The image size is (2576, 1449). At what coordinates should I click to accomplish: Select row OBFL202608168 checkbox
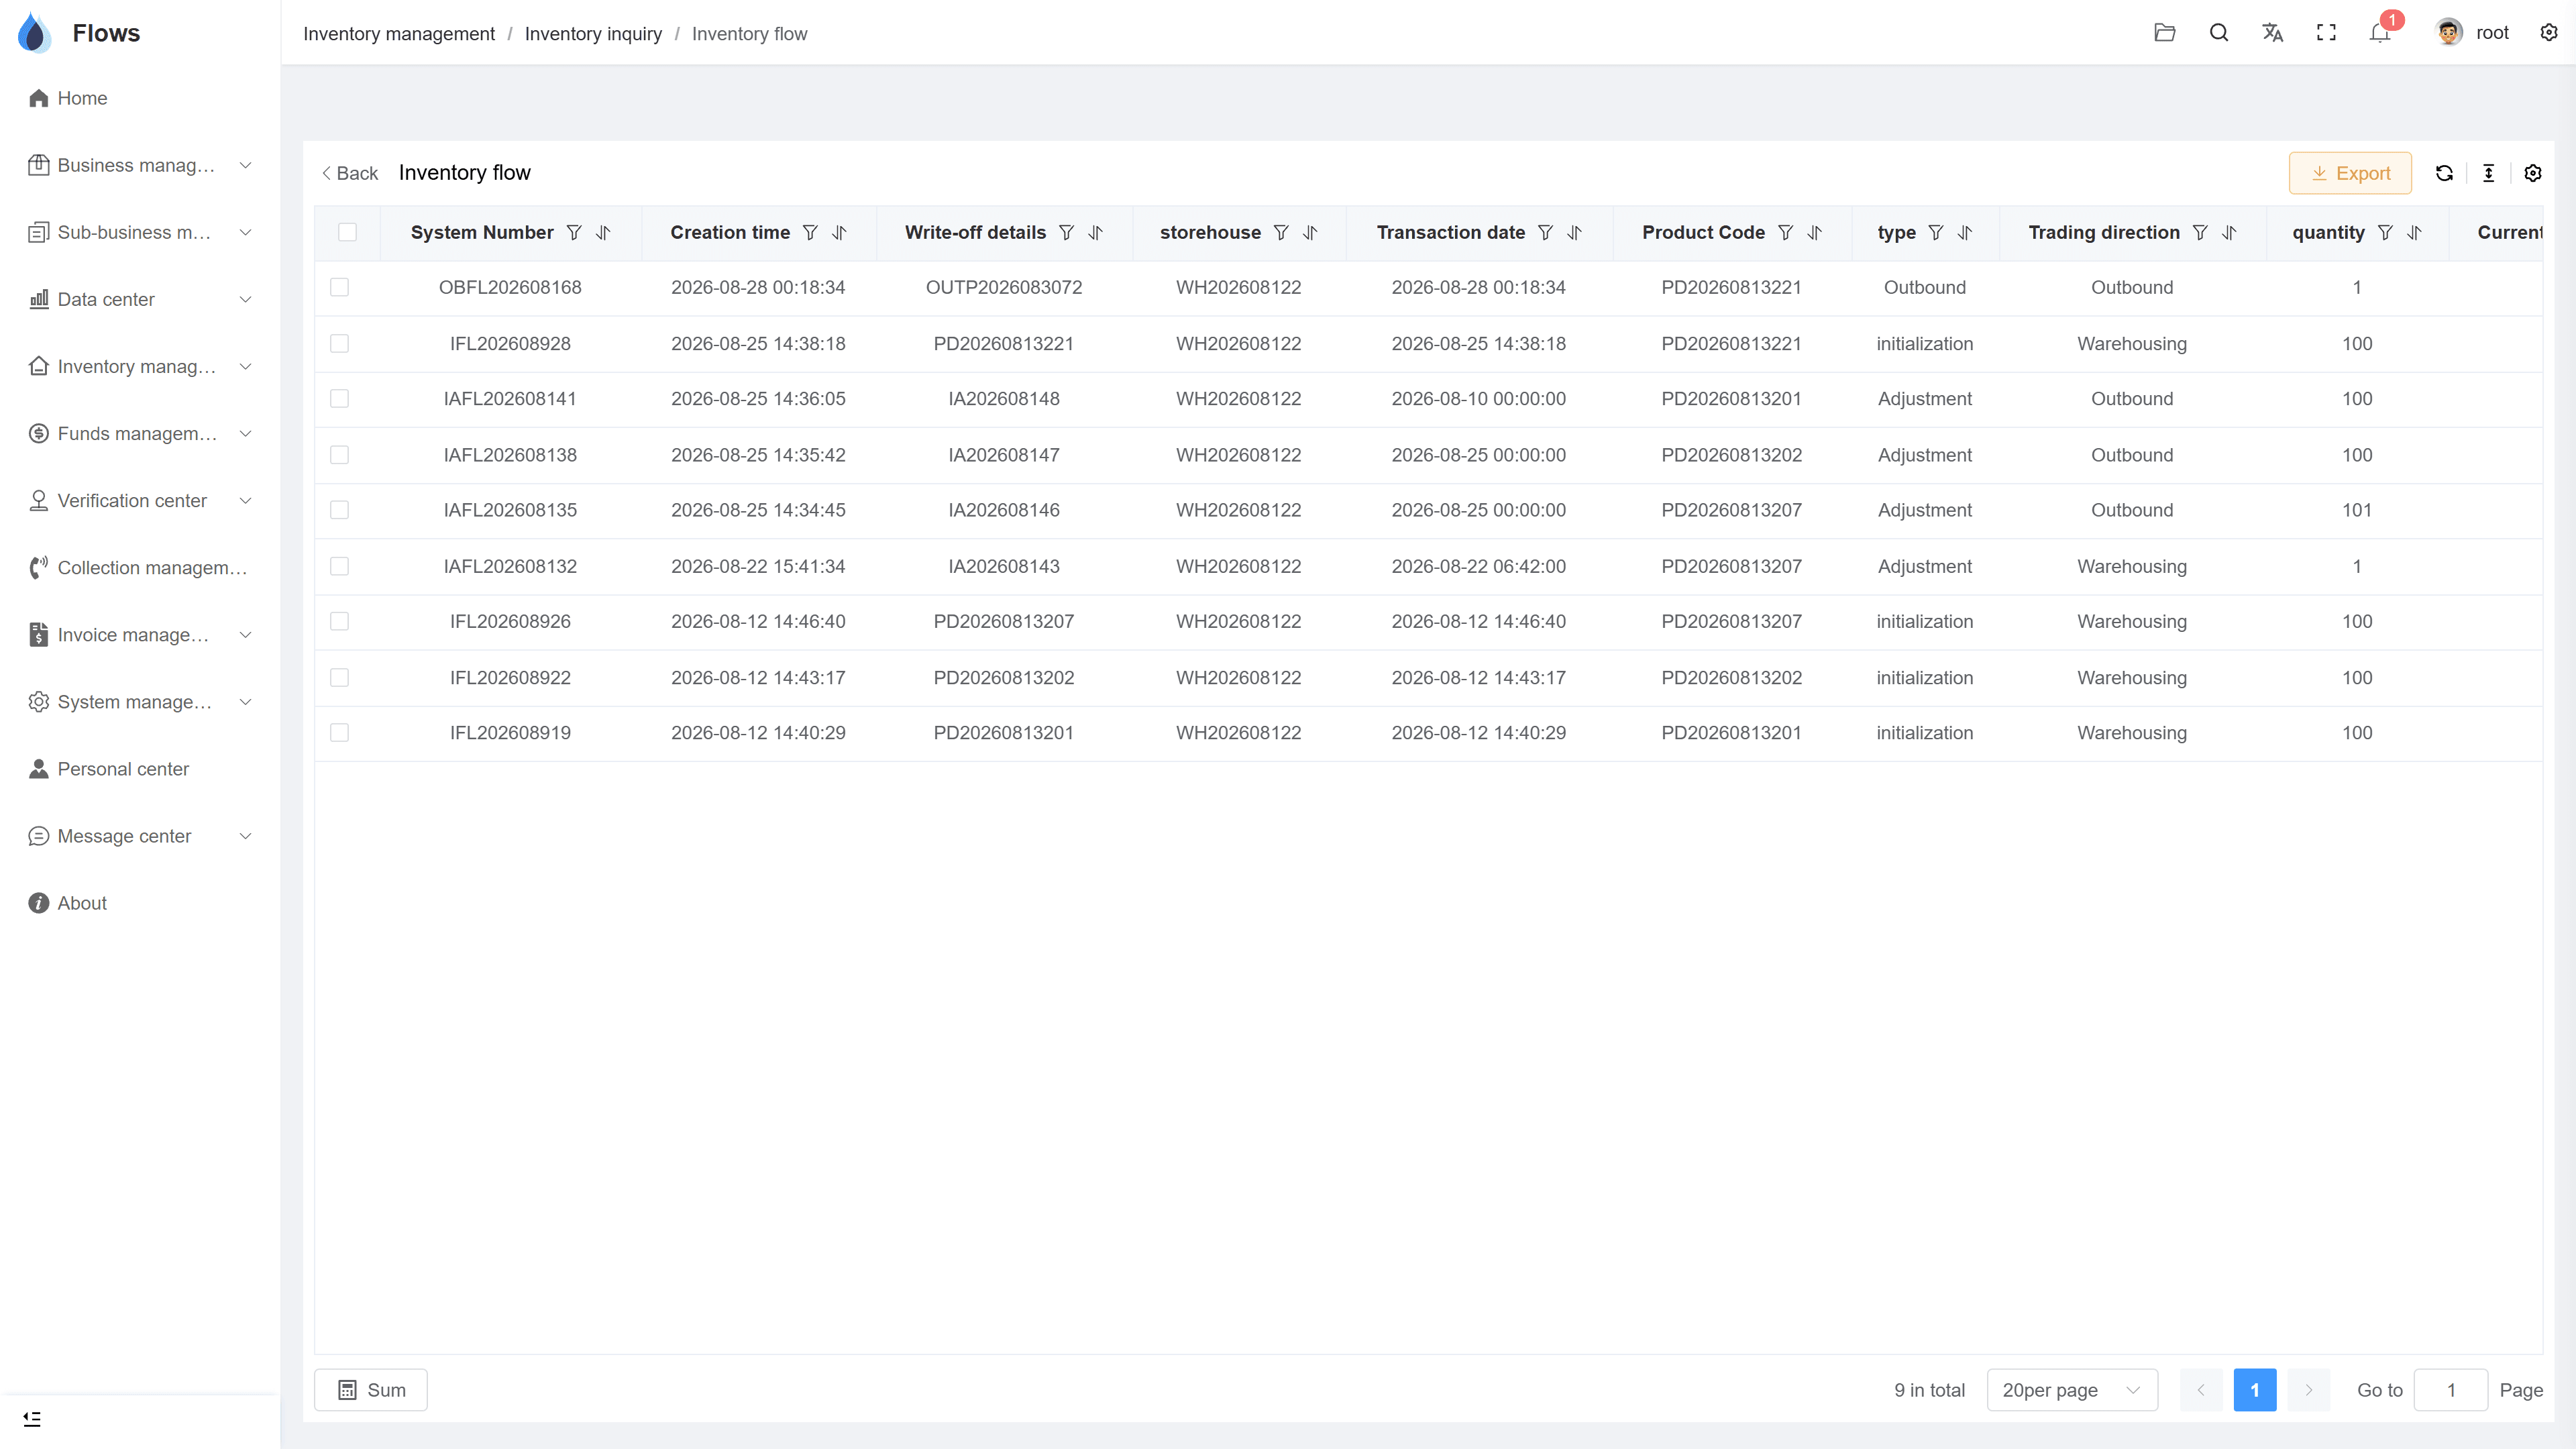tap(340, 288)
